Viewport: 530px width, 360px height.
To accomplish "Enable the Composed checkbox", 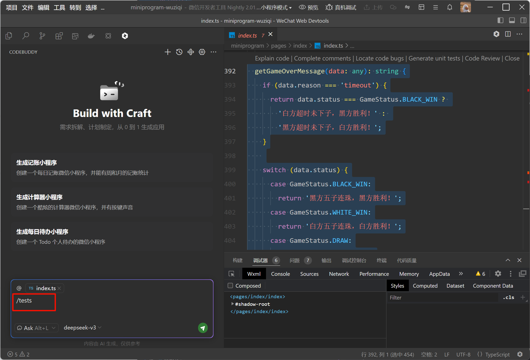I will 230,286.
